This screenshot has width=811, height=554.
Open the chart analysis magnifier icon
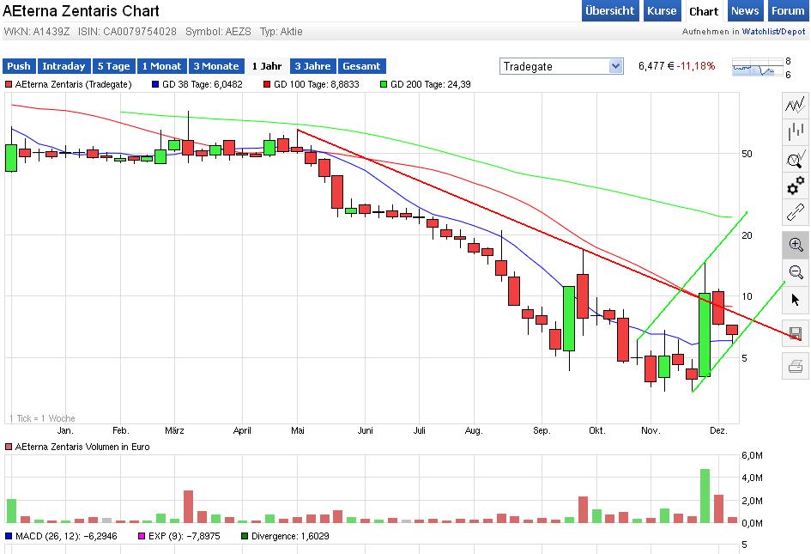pyautogui.click(x=796, y=158)
